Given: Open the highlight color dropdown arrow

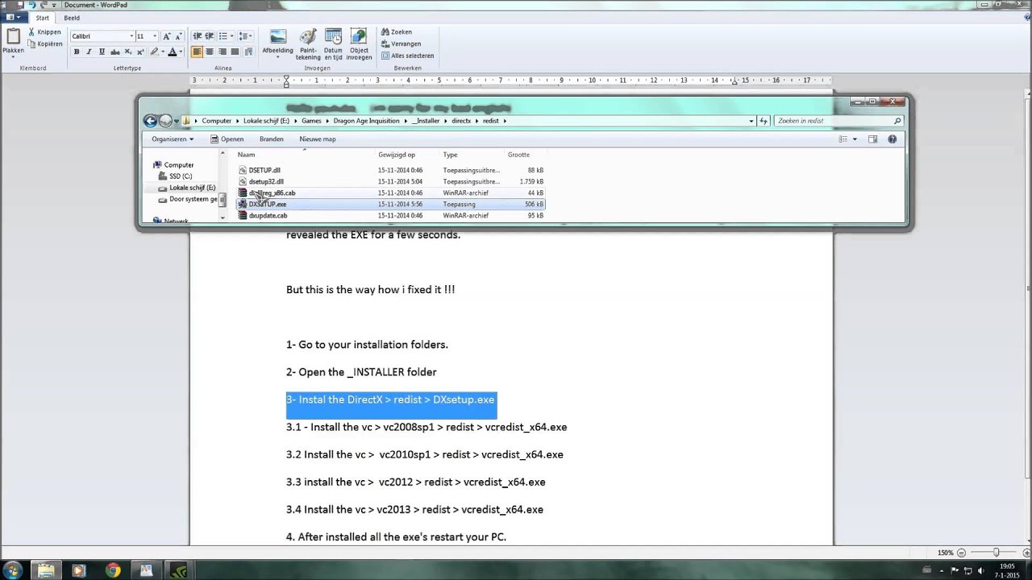Looking at the screenshot, I should [162, 52].
